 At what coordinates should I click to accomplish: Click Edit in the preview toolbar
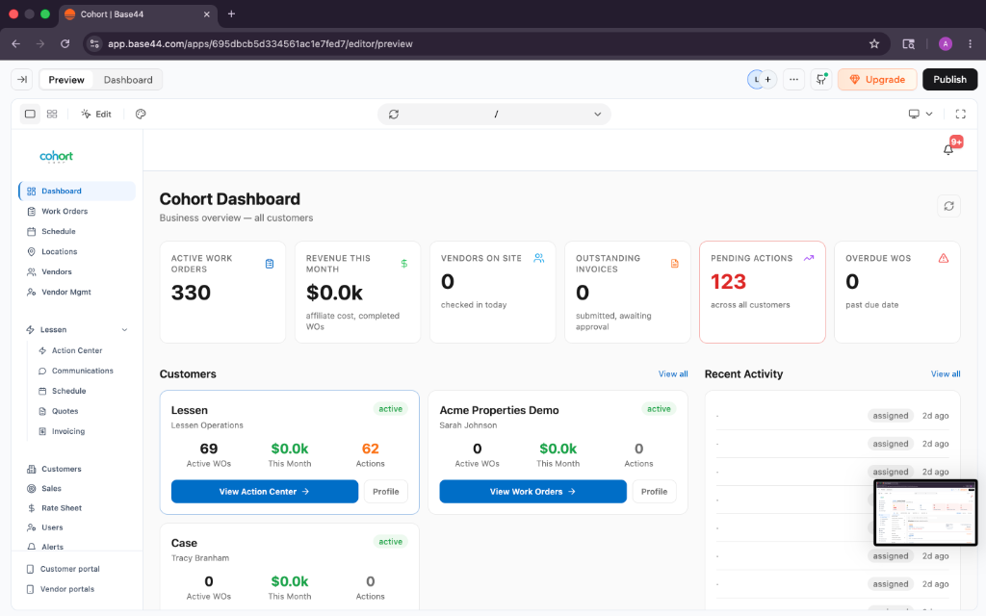[x=96, y=114]
